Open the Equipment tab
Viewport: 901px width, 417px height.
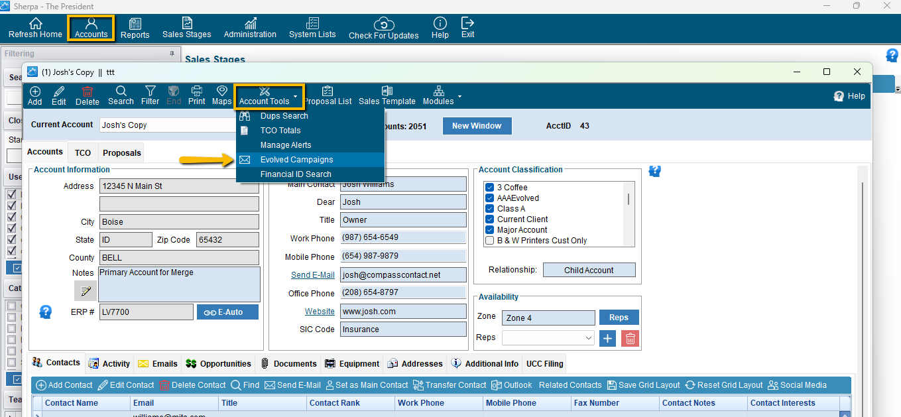click(352, 364)
